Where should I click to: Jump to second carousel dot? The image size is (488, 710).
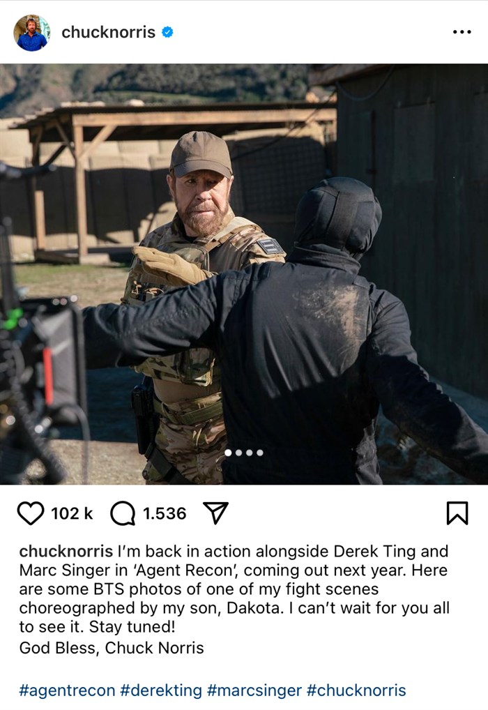click(x=238, y=453)
